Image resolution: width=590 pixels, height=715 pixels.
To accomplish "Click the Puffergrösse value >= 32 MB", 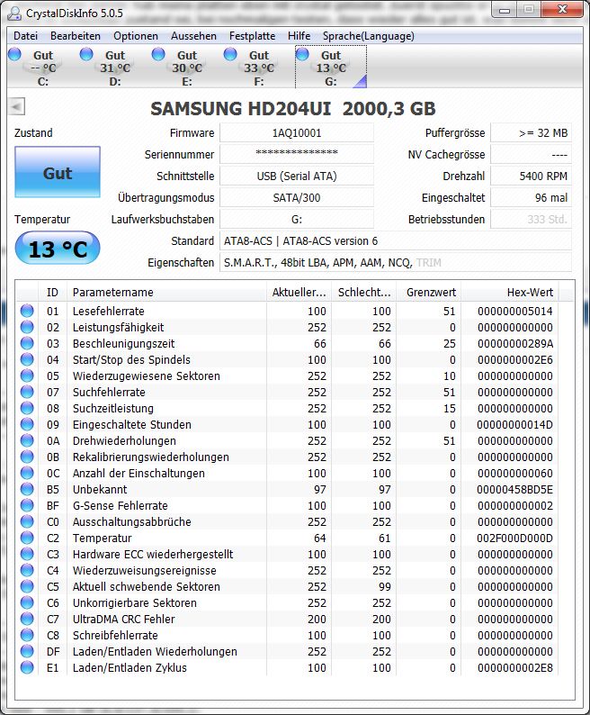I will pos(531,133).
